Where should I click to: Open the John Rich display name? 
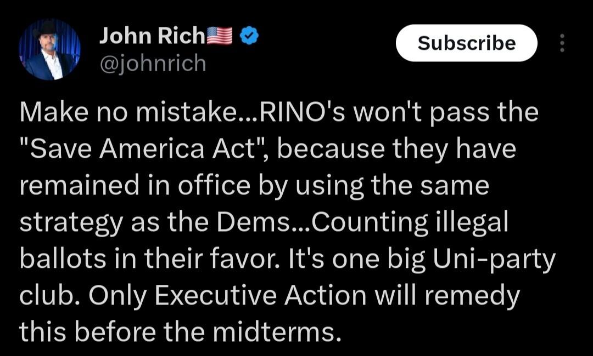pos(152,37)
